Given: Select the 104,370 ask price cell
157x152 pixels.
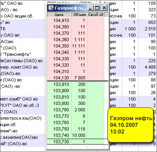Looking at the screenshot, I should click(x=59, y=33).
